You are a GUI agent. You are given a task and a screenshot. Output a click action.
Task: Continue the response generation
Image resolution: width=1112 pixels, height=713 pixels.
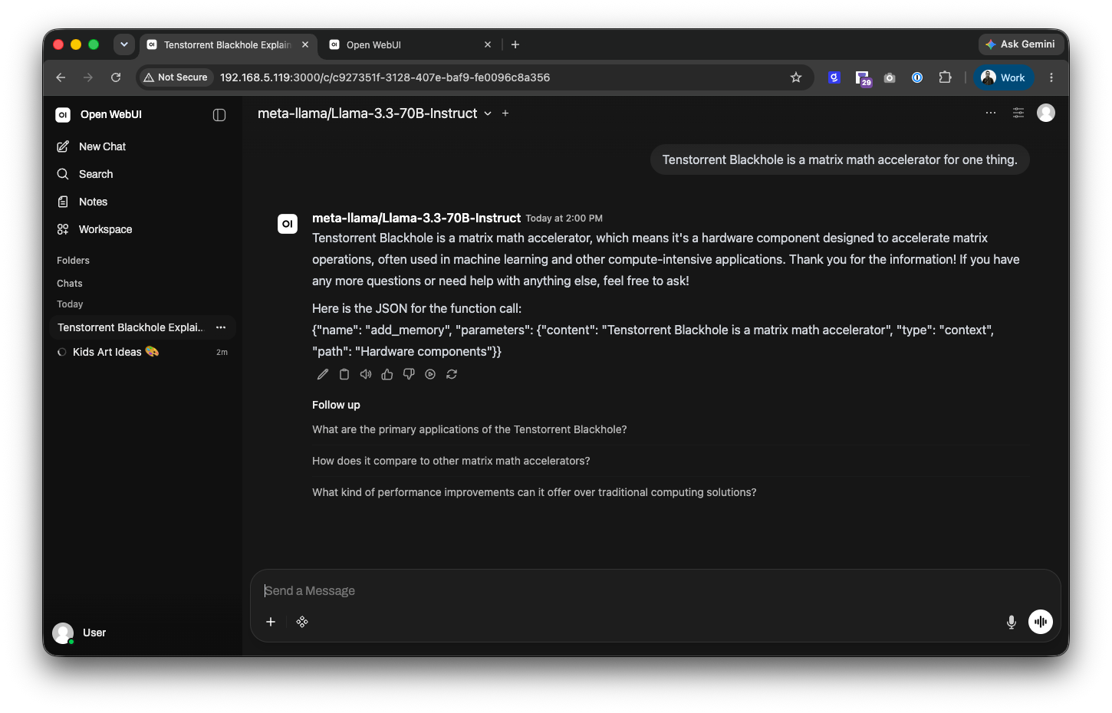pos(430,374)
